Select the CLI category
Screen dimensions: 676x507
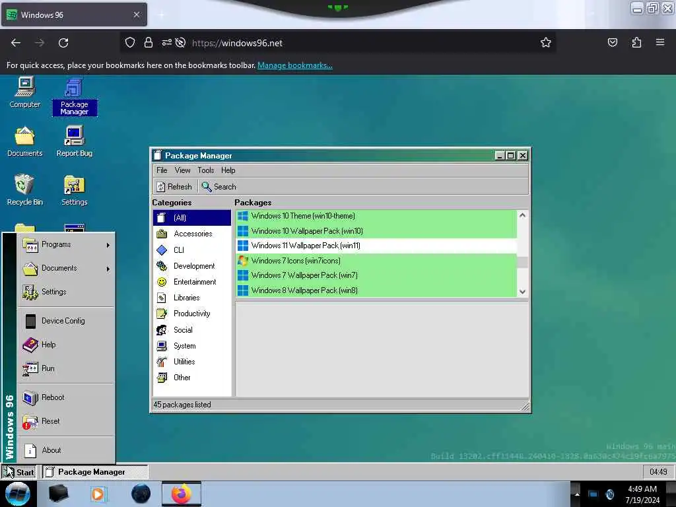pos(192,250)
